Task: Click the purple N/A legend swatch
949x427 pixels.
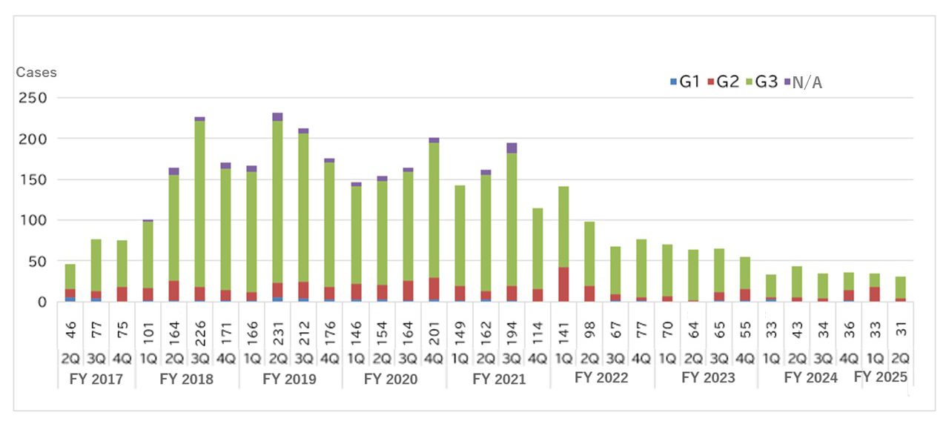Action: [x=787, y=82]
